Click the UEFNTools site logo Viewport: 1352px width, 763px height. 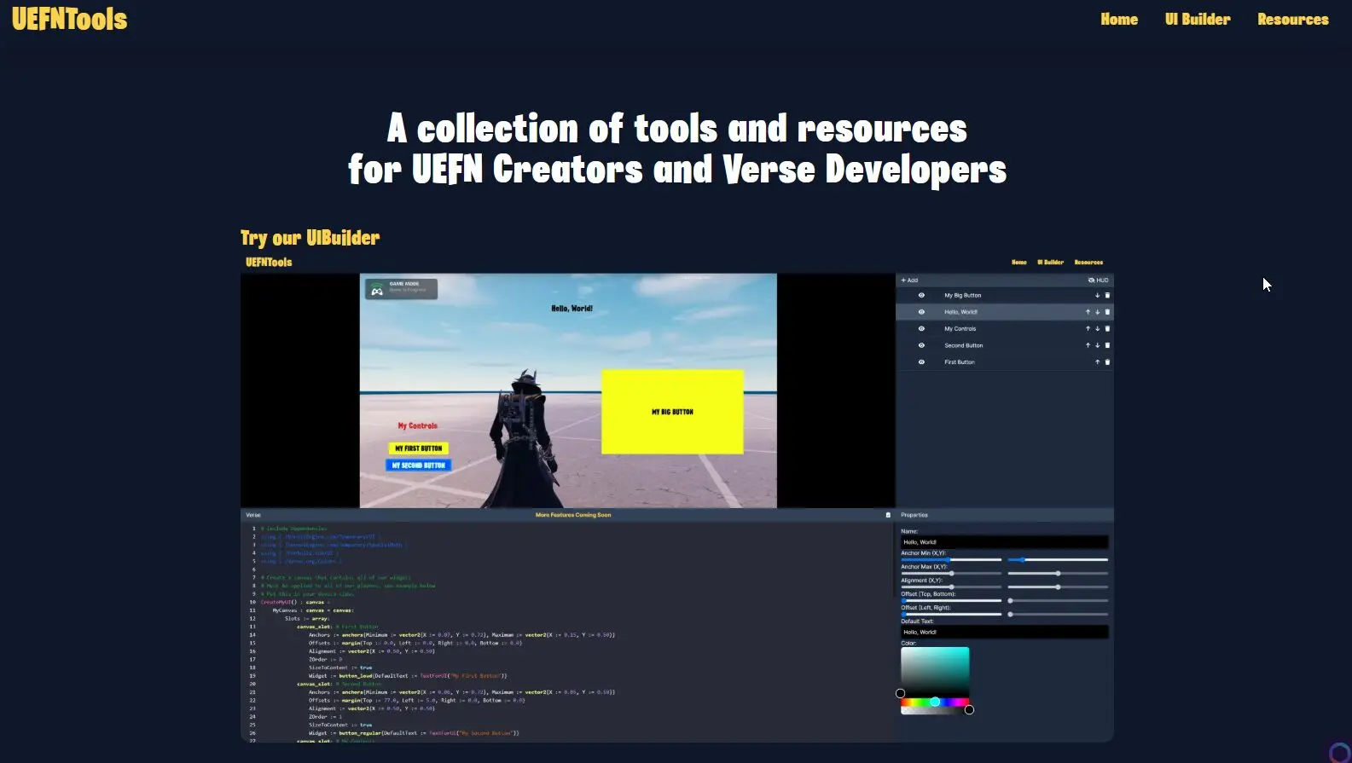70,19
